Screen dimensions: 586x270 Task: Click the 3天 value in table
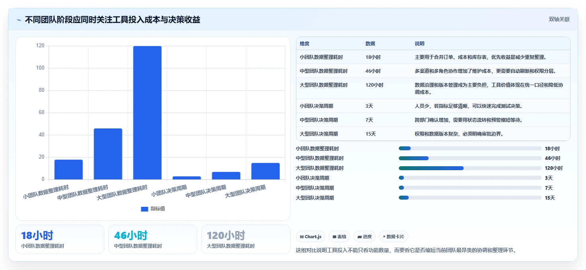pos(369,106)
